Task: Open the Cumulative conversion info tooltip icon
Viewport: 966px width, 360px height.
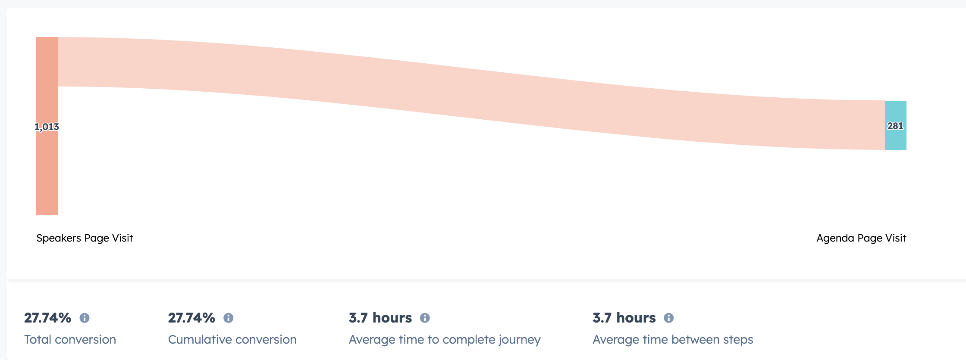Action: pos(228,318)
